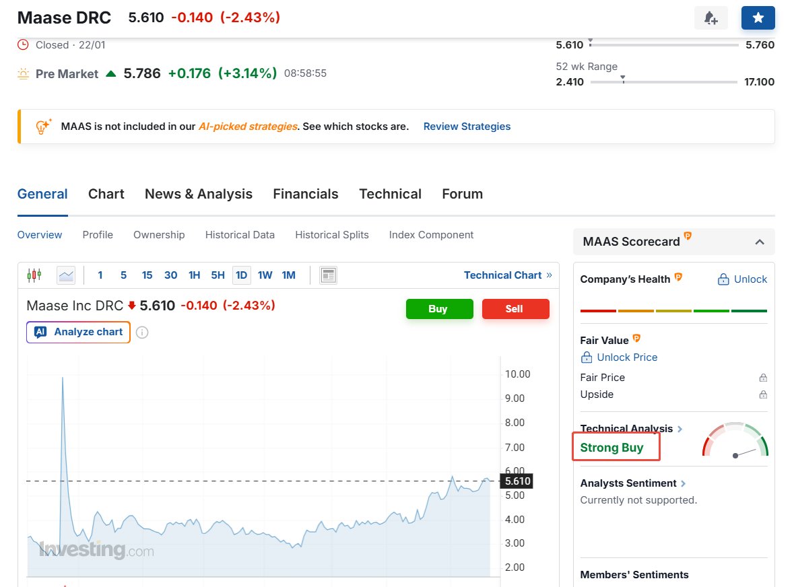Click the AI Analyze chart button

[x=79, y=332]
